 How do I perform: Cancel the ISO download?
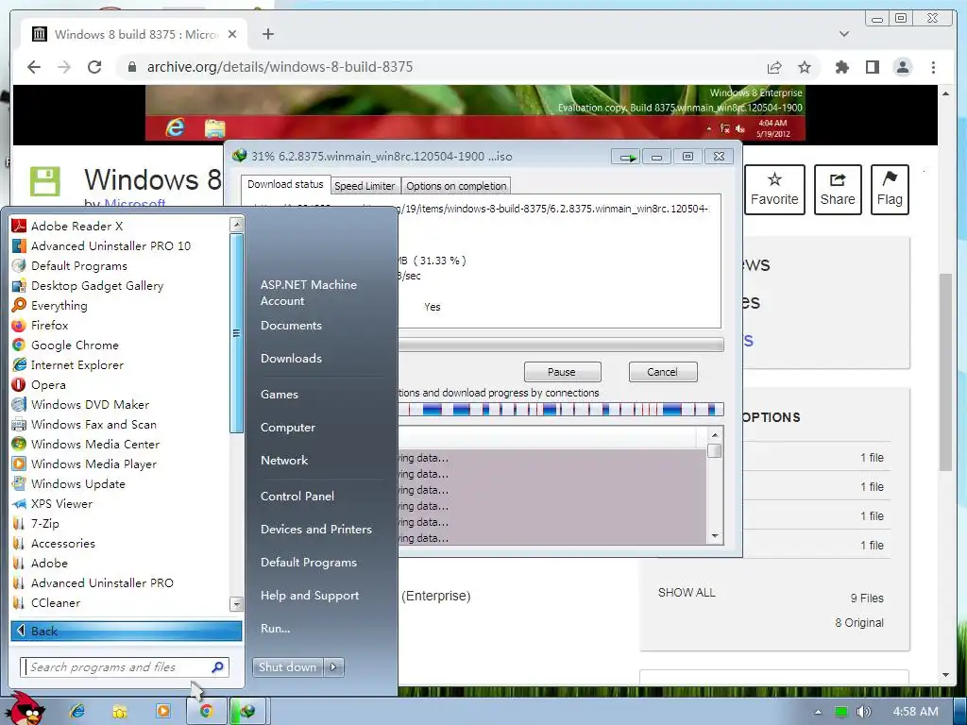tap(662, 372)
